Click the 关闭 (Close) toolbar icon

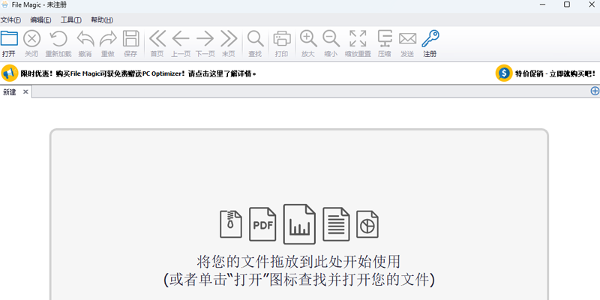[x=31, y=39]
